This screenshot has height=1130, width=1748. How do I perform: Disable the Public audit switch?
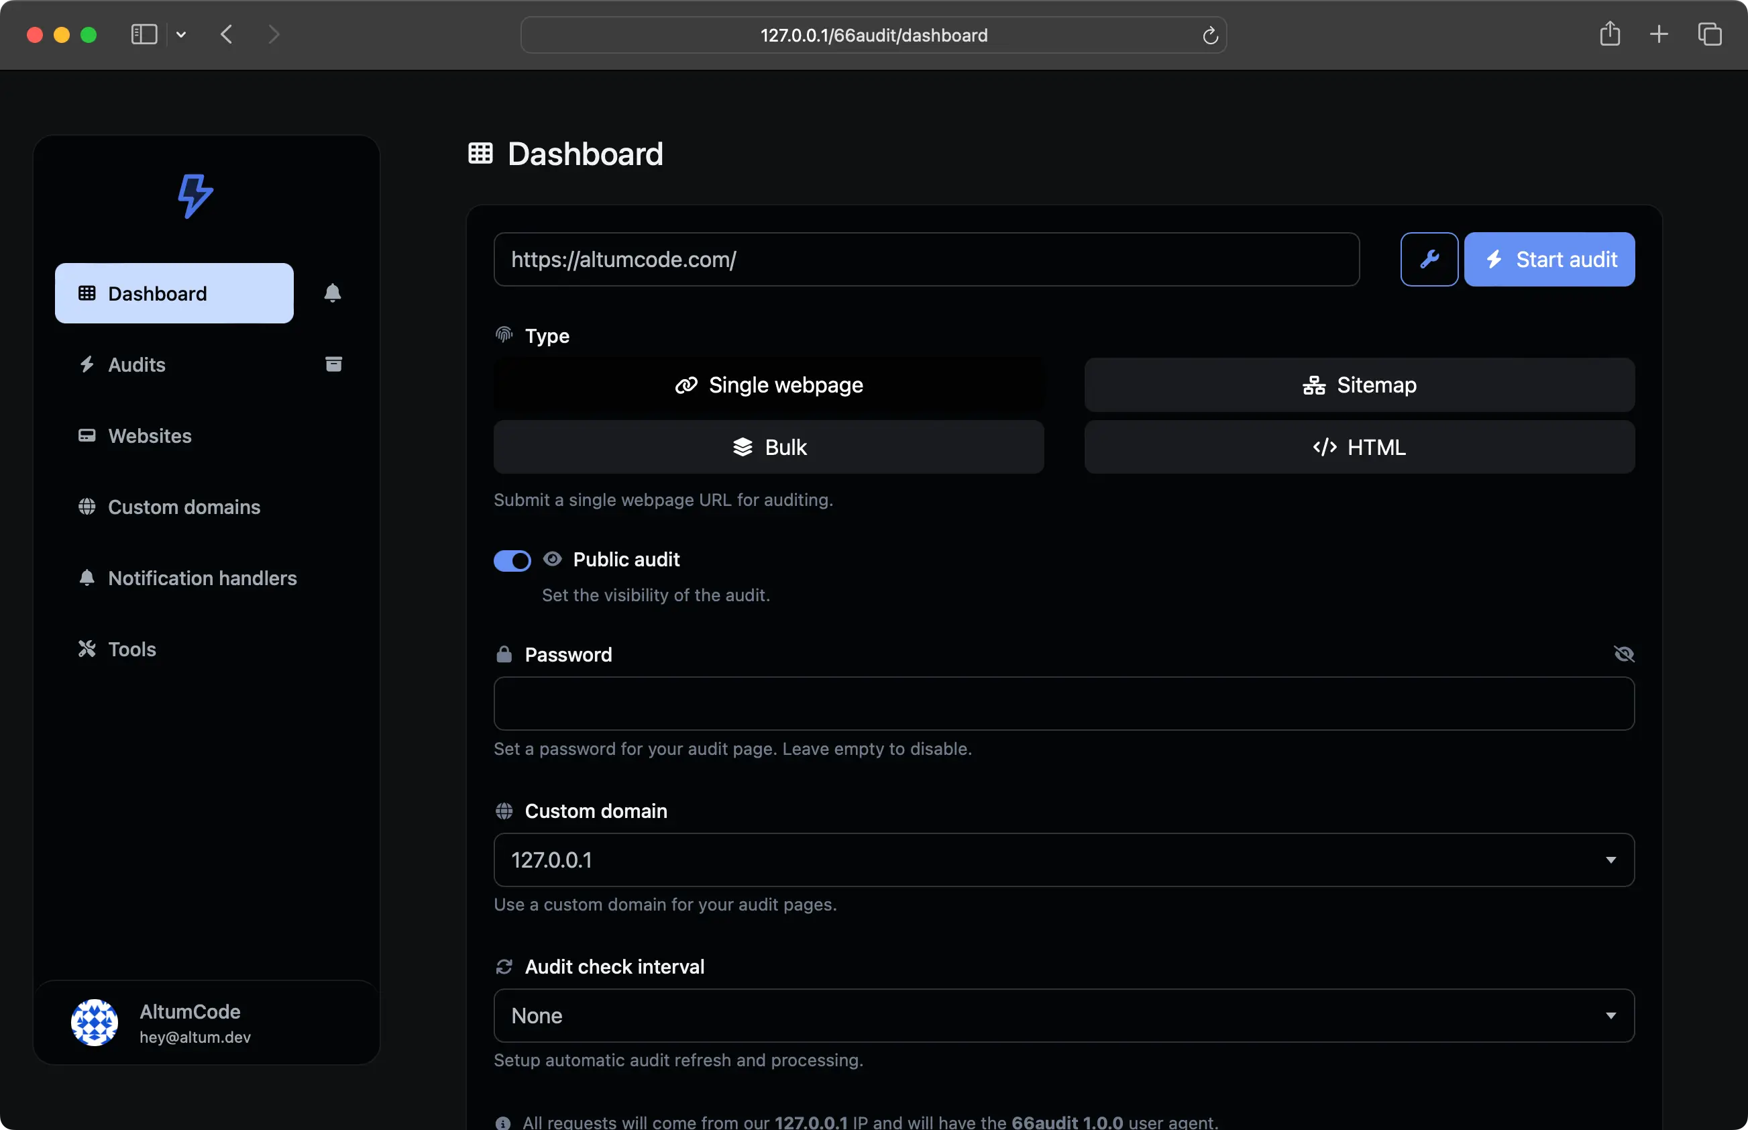(512, 560)
